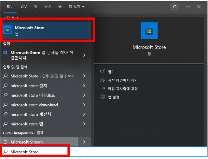Viewport: 208px width, 159px height.
Task: Click the troubleshooter settings store icon
Action: pos(5,53)
